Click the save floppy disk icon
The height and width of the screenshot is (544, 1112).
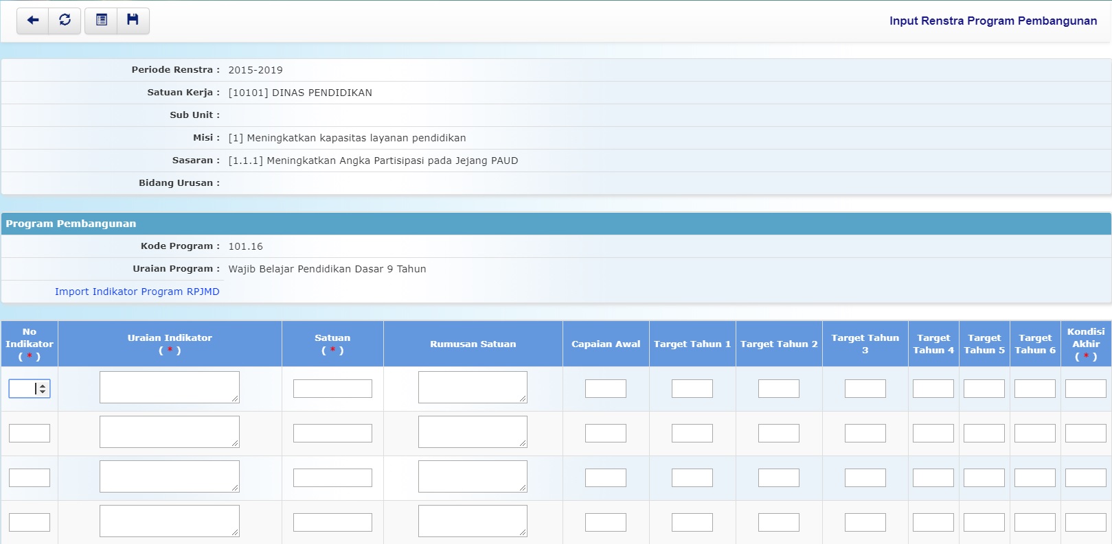pyautogui.click(x=133, y=21)
